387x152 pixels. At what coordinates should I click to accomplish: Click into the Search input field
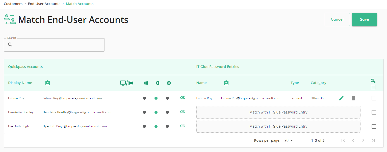54,45
